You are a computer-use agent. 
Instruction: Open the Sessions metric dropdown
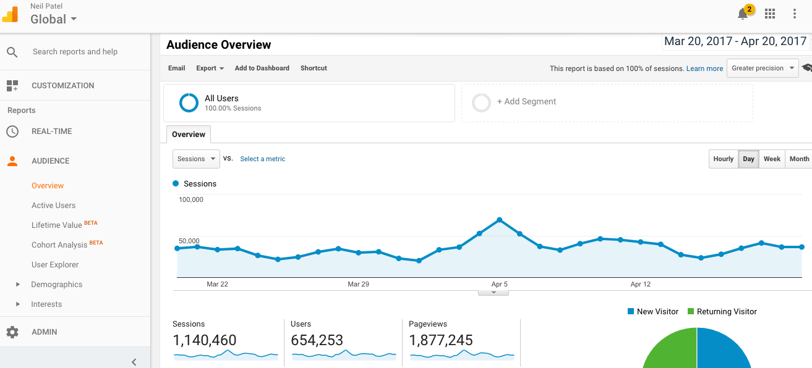click(195, 159)
